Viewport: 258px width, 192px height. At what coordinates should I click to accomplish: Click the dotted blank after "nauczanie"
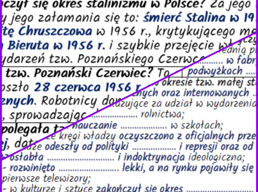[x=144, y=127]
